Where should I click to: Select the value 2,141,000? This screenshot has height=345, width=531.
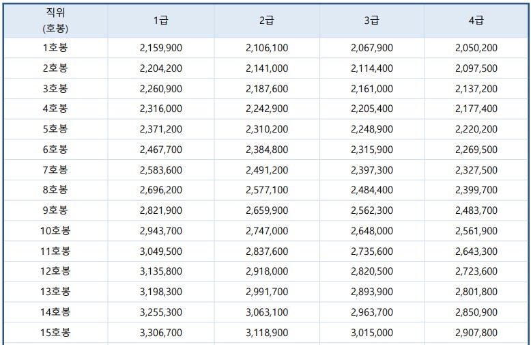coord(267,68)
